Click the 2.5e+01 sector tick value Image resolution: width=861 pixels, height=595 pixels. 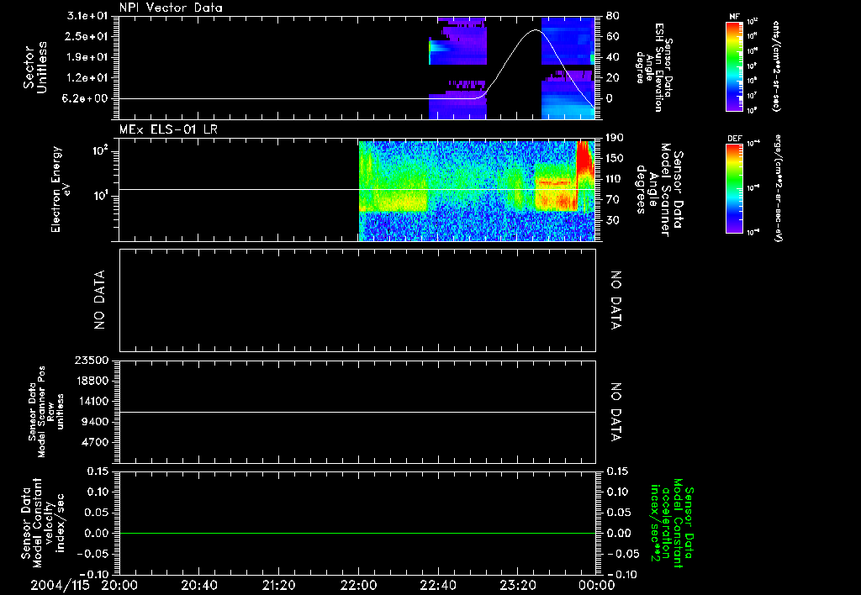click(x=87, y=36)
